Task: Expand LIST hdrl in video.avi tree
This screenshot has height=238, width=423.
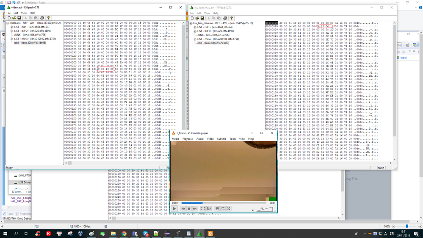Action: pos(11,27)
